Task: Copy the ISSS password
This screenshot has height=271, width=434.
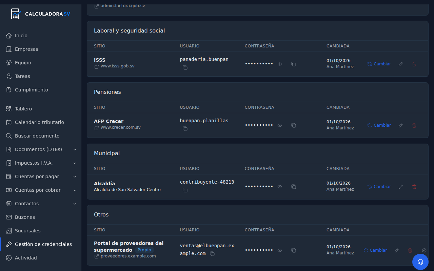Action: (294, 64)
